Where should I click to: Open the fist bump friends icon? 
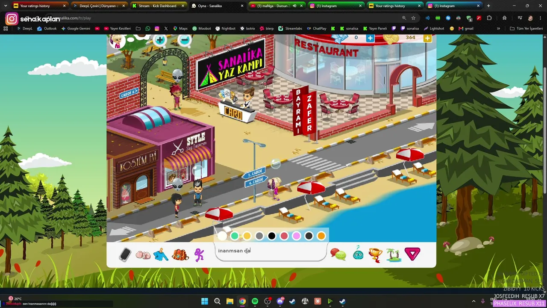pyautogui.click(x=143, y=255)
